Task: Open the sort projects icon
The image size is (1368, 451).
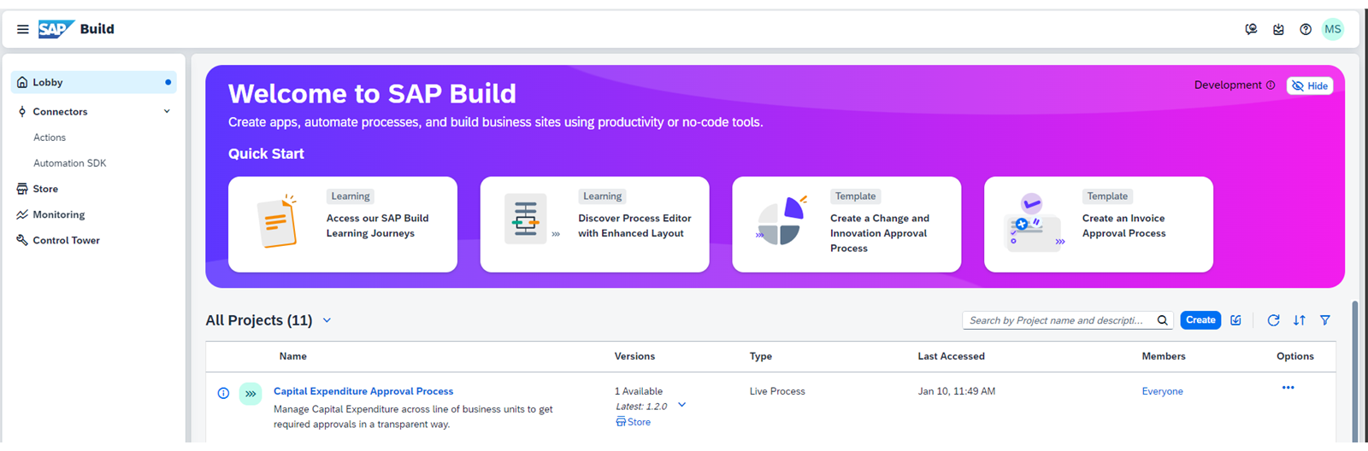Action: (x=1300, y=320)
